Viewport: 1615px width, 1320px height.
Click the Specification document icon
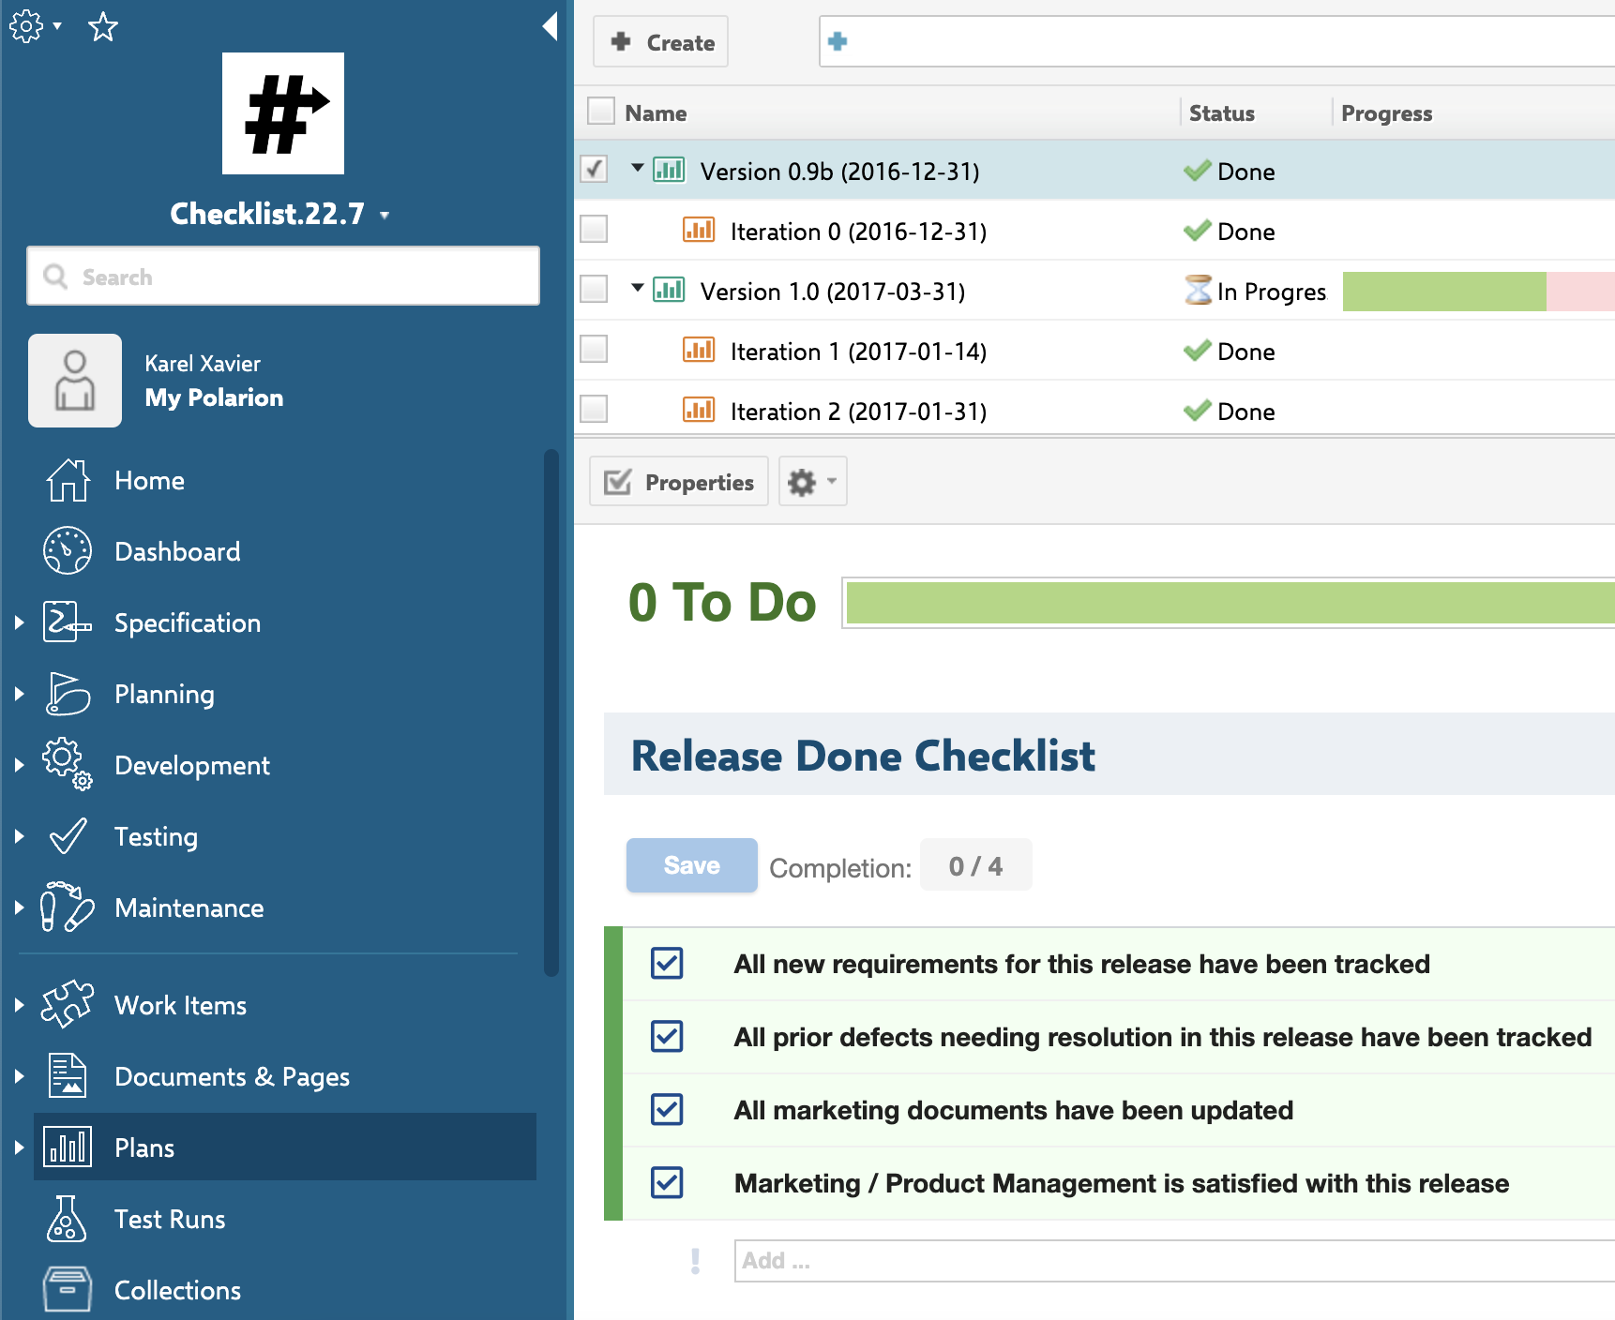pyautogui.click(x=68, y=622)
